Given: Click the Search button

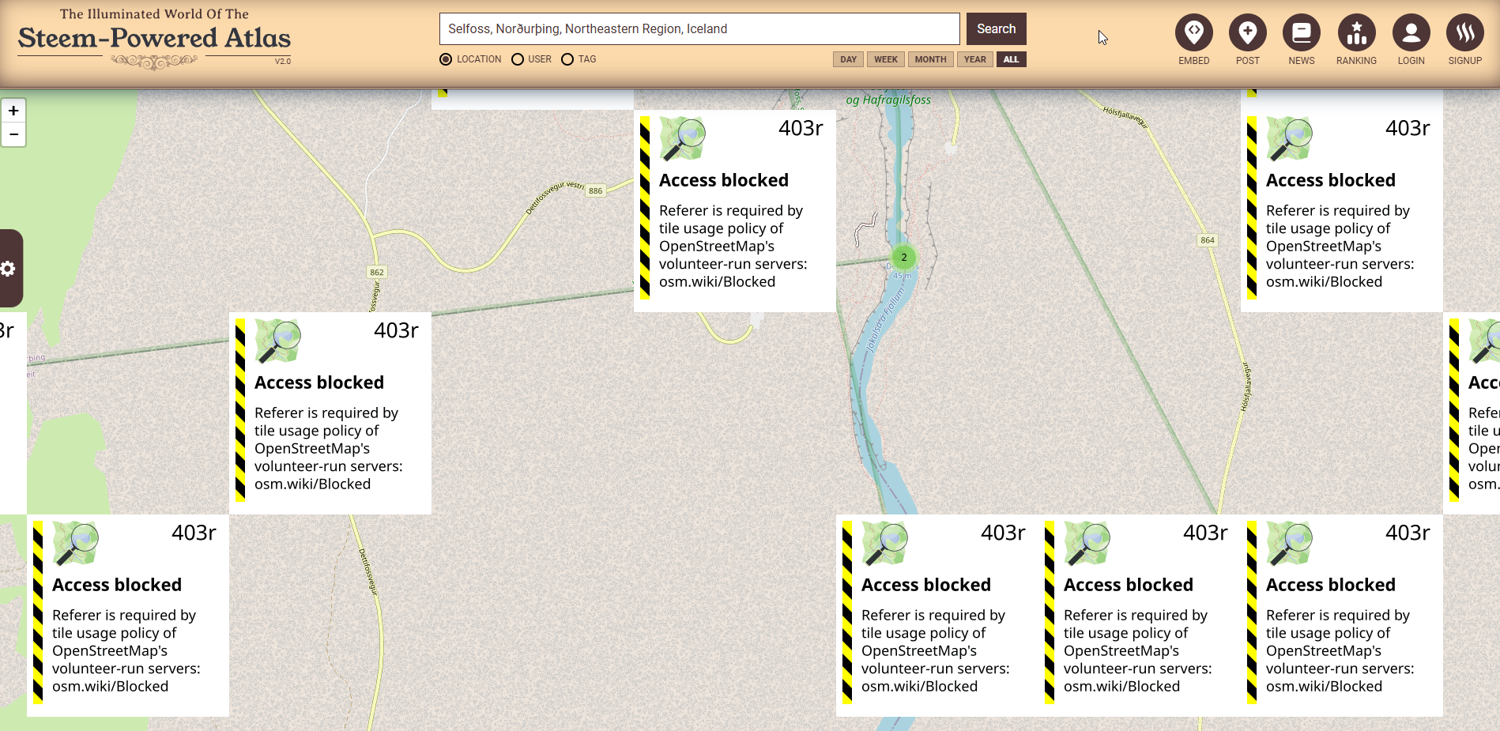Looking at the screenshot, I should click(x=996, y=28).
